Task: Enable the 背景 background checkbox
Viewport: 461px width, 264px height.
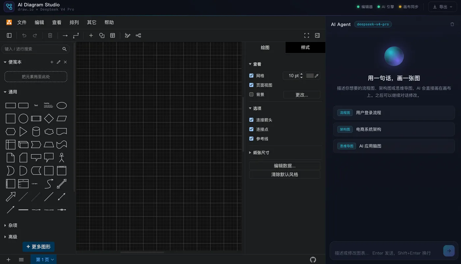Action: click(x=251, y=94)
